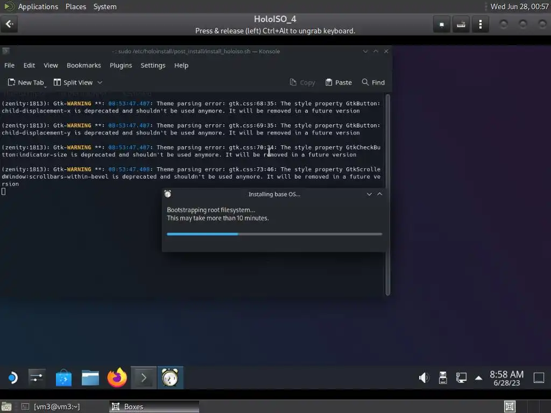Open Konsole Edit menu
The height and width of the screenshot is (413, 551).
click(x=29, y=65)
